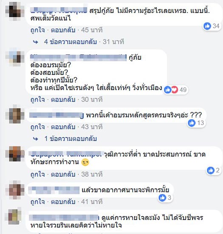223x234 pixels.
Task: Click the reply arrow icon beside 4 ข้อความตอบกลับ
Action: coord(35,42)
